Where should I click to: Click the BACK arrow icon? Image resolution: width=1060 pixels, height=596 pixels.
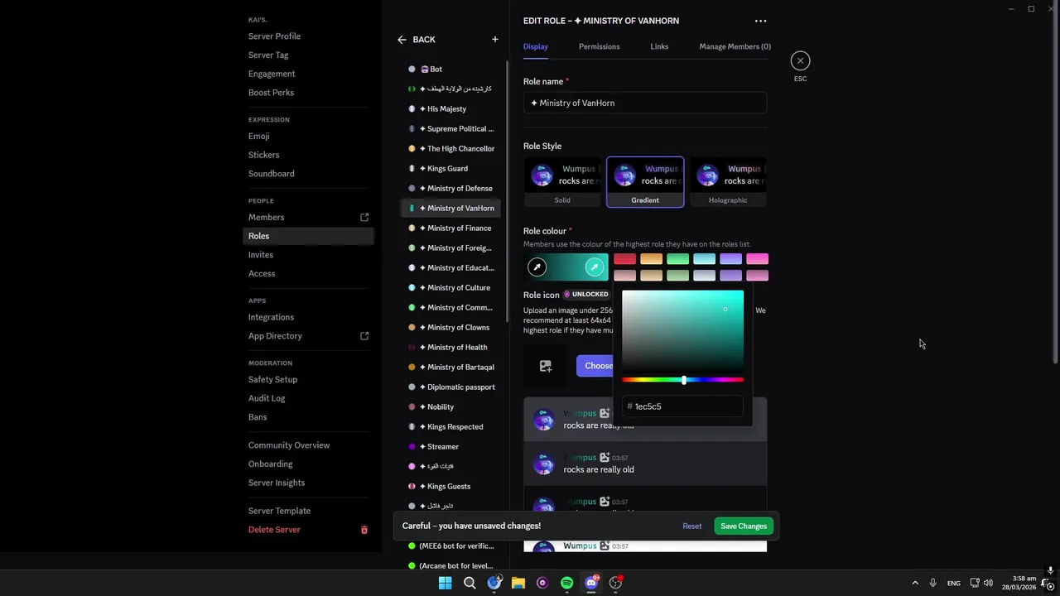click(x=402, y=40)
